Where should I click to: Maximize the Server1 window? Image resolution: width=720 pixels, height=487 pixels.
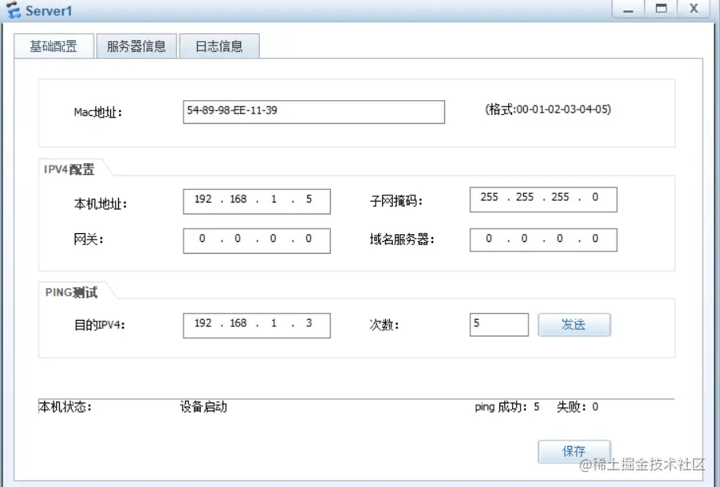(661, 9)
